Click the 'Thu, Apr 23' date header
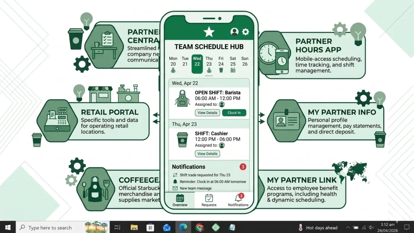This screenshot has width=414, height=233. [184, 124]
